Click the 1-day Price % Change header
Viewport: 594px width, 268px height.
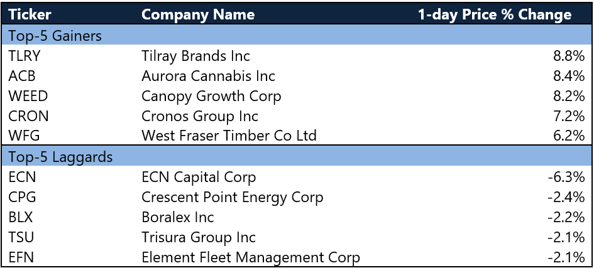(x=495, y=15)
